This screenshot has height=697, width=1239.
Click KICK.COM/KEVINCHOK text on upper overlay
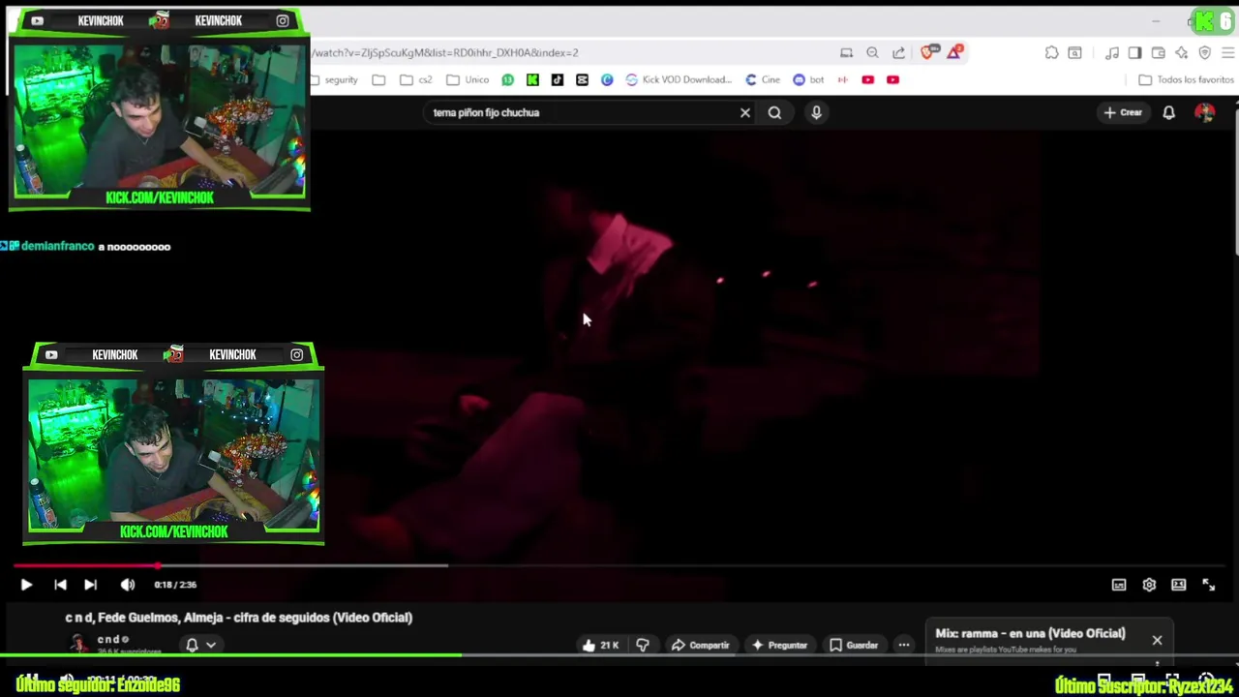tap(160, 197)
